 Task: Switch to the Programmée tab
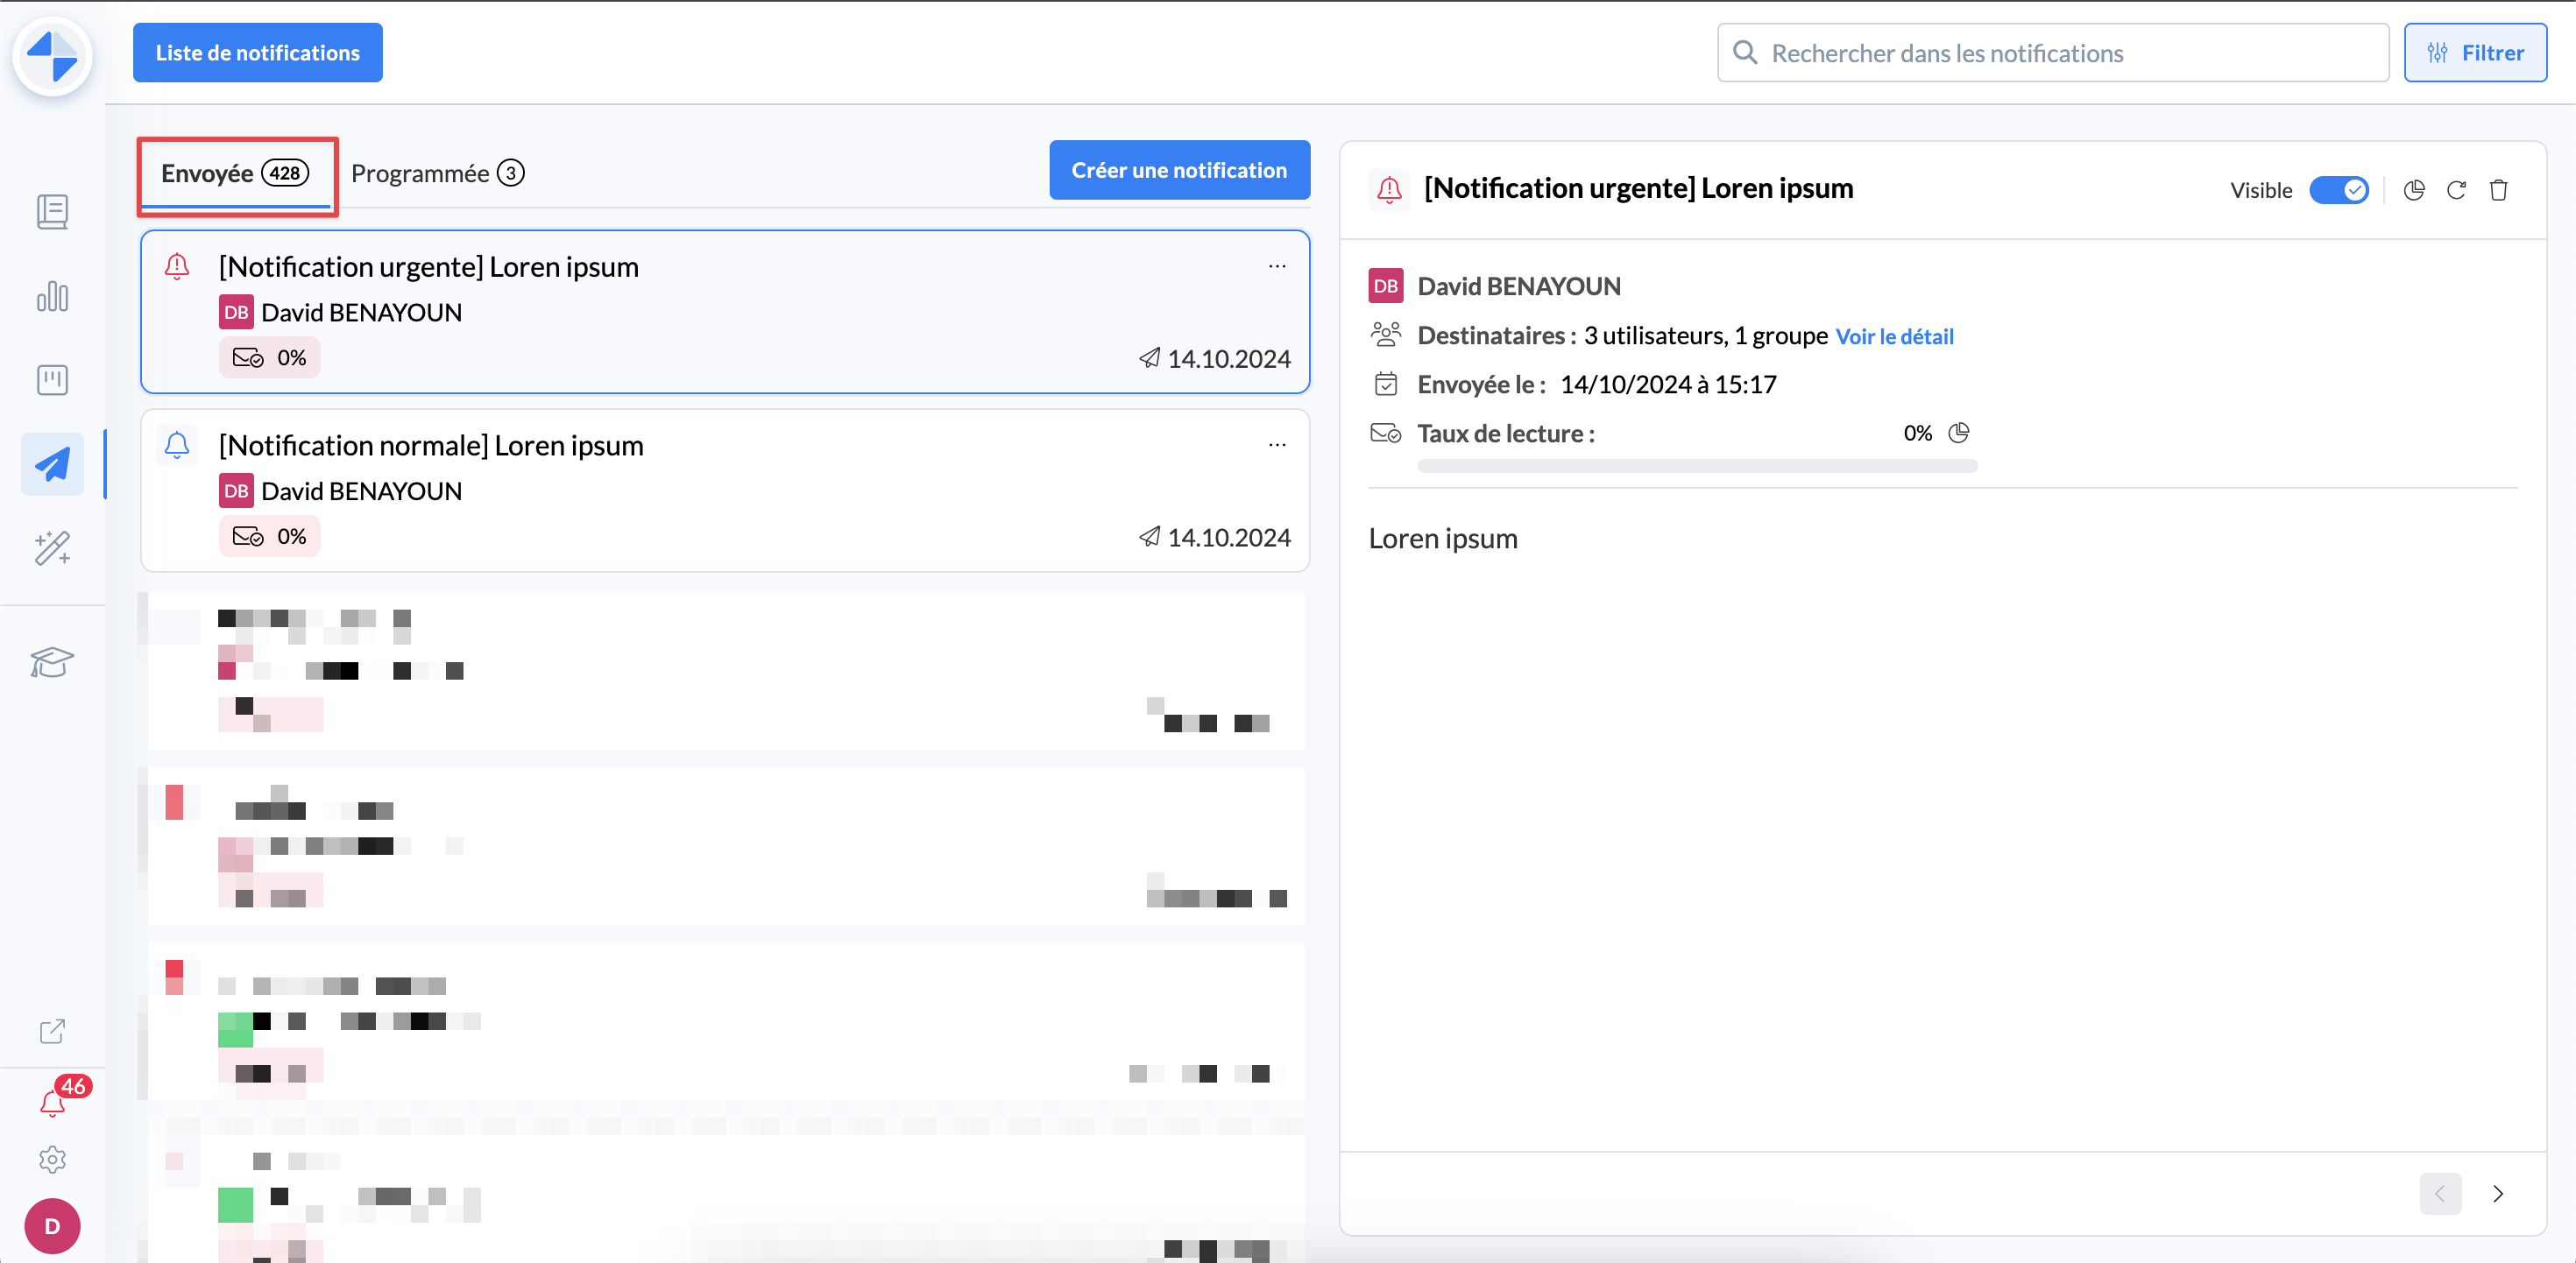point(437,173)
